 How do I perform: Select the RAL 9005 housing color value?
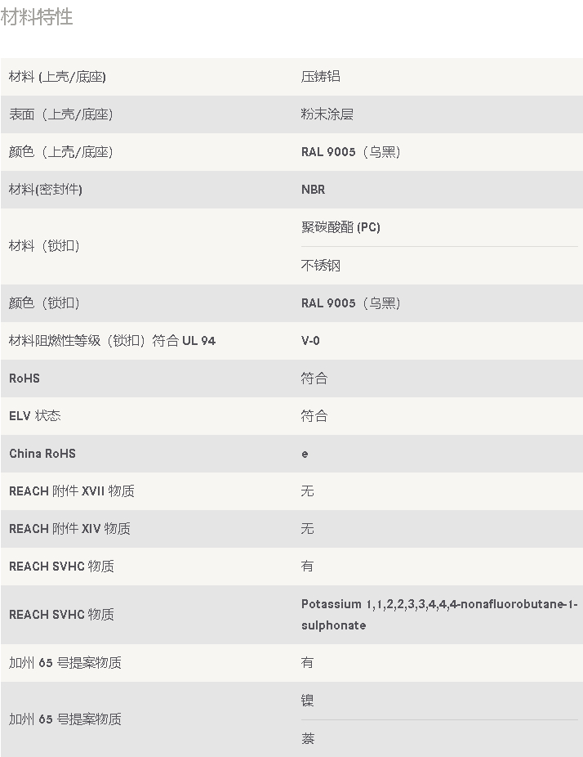point(350,152)
